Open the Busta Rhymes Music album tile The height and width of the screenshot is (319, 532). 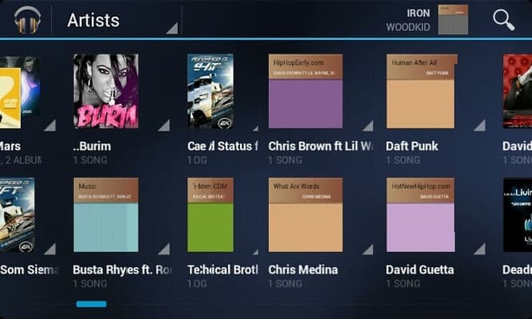[x=106, y=215]
